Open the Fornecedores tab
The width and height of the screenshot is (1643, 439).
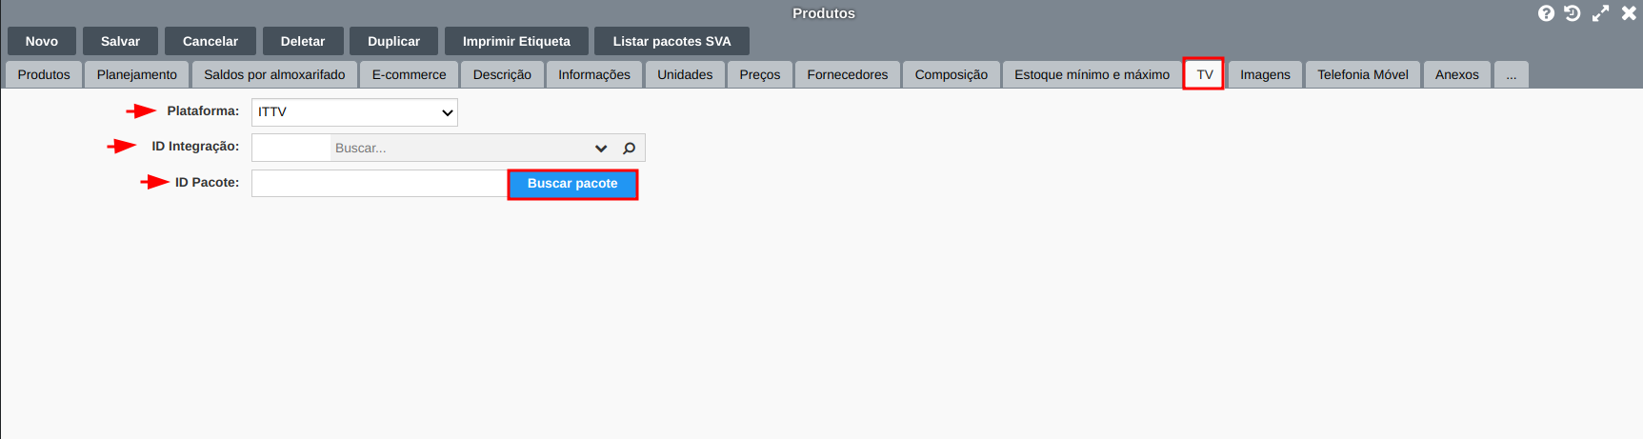coord(847,75)
